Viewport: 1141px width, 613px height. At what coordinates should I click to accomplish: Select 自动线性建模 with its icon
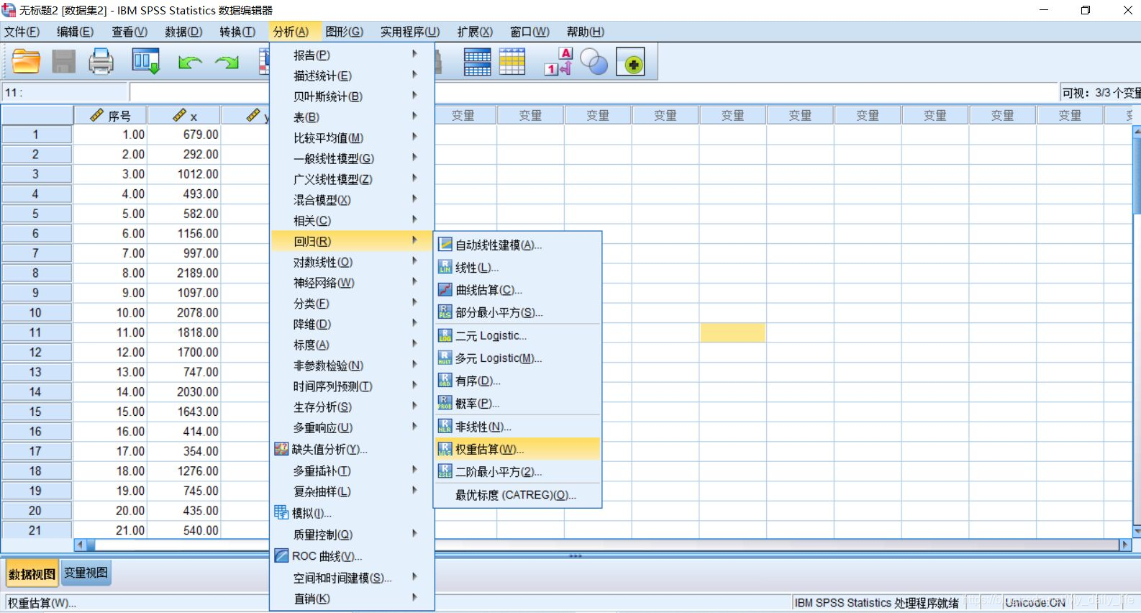coord(517,245)
